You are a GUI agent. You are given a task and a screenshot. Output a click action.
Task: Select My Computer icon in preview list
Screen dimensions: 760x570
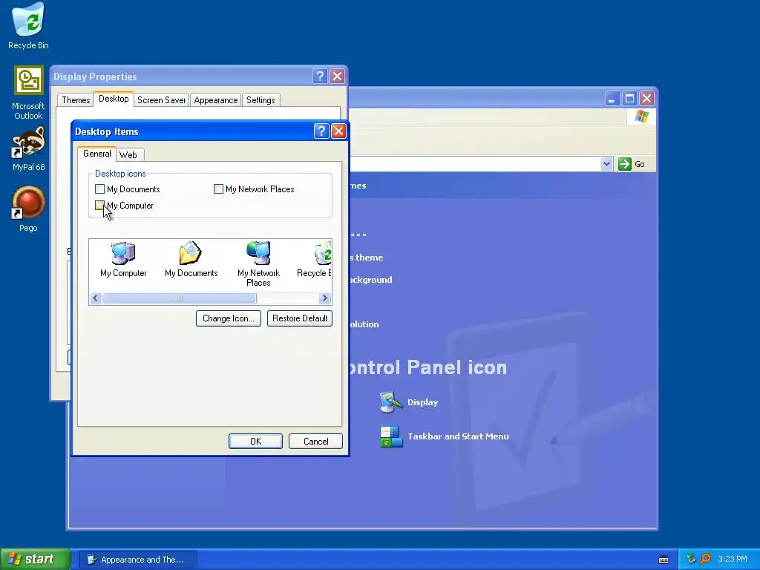[123, 259]
